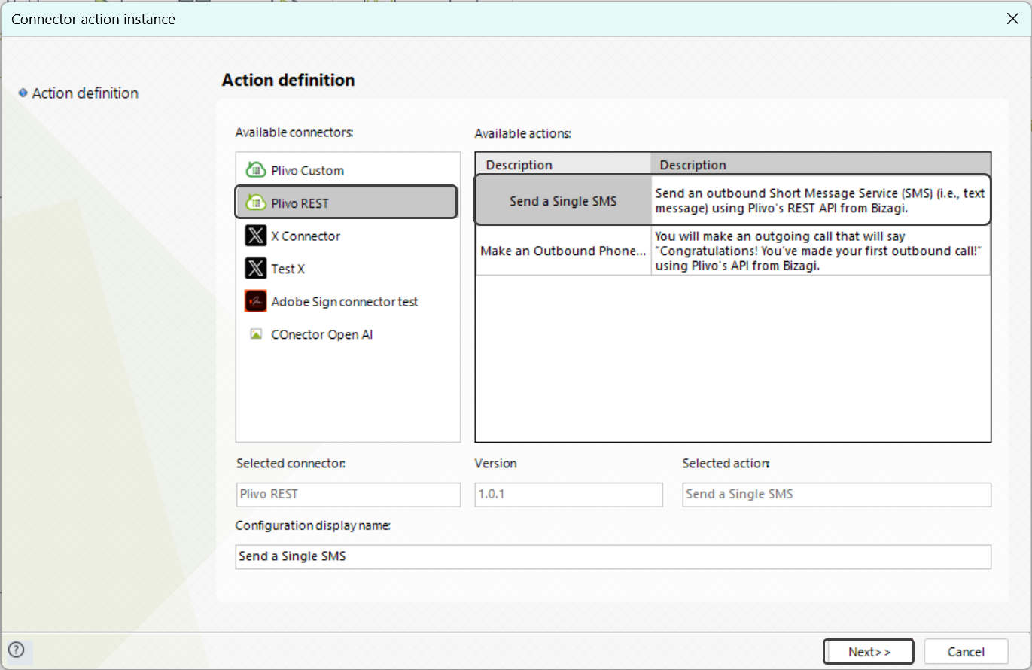The image size is (1032, 670).
Task: Click the Selected connector field
Action: coord(348,495)
